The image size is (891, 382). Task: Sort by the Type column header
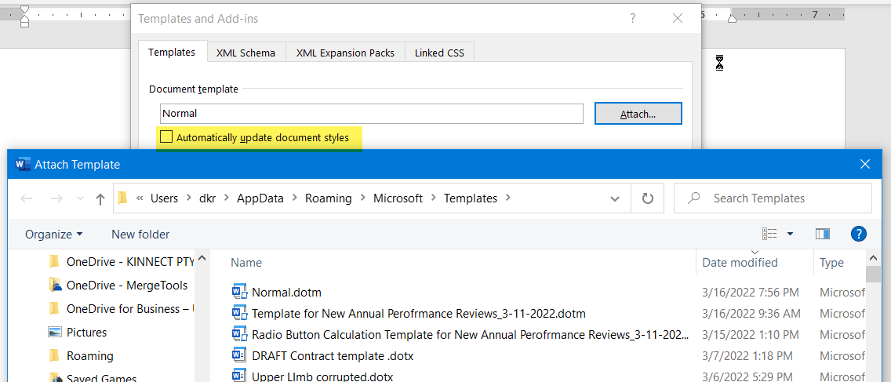(x=831, y=263)
